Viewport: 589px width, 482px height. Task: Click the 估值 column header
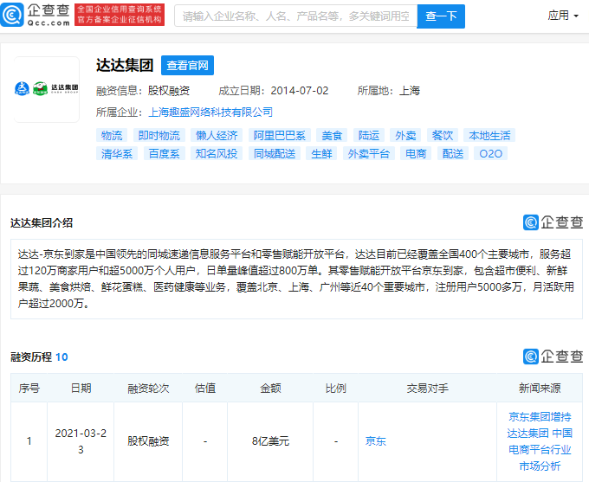coord(205,388)
